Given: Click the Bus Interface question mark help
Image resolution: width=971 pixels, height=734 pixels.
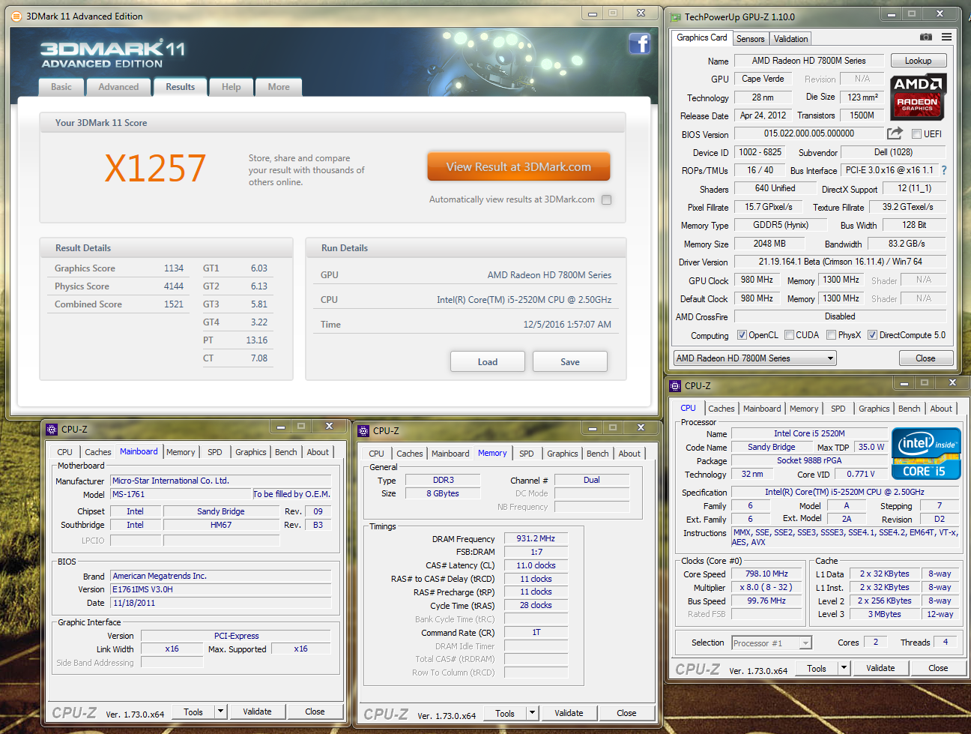Looking at the screenshot, I should (x=944, y=170).
